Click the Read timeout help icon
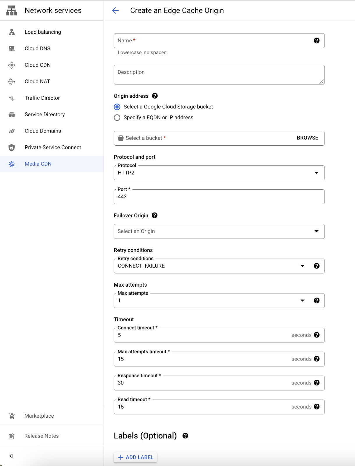The height and width of the screenshot is (466, 355). pyautogui.click(x=317, y=407)
